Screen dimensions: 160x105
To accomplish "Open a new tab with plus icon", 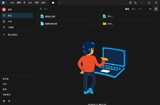I will pyautogui.click(x=60, y=3).
